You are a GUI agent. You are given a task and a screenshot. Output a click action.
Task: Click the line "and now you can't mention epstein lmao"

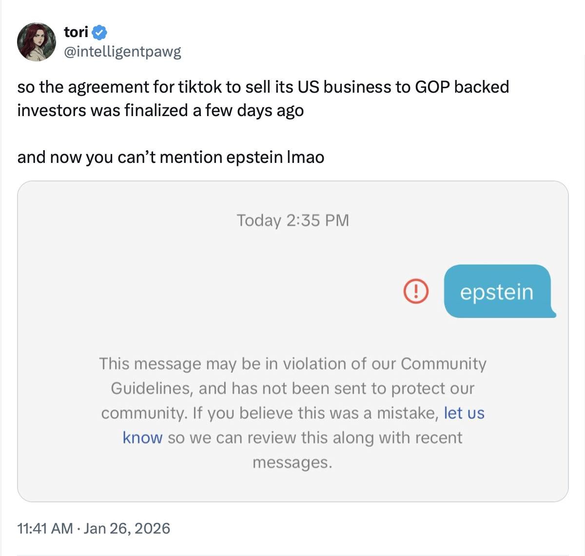coord(171,157)
